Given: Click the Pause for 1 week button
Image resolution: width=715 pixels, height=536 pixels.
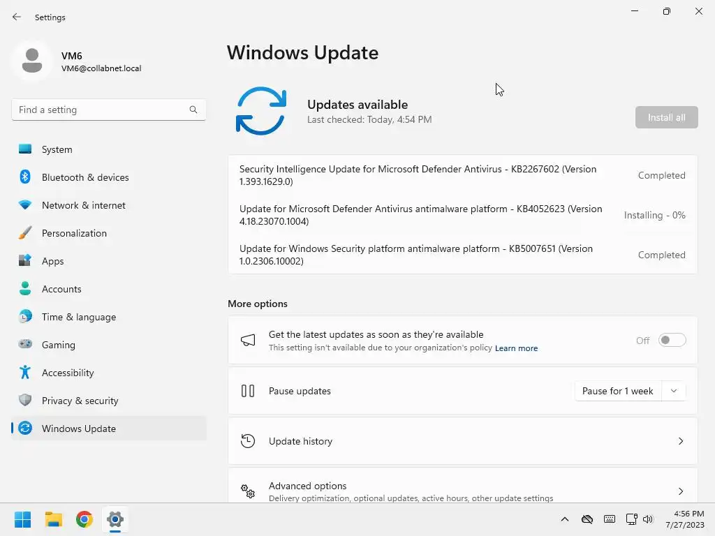Looking at the screenshot, I should pyautogui.click(x=619, y=391).
